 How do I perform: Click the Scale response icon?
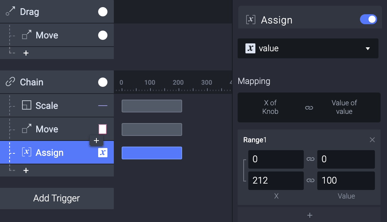tap(27, 105)
